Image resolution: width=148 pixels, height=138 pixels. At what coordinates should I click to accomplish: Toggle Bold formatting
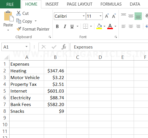pyautogui.click(x=57, y=26)
